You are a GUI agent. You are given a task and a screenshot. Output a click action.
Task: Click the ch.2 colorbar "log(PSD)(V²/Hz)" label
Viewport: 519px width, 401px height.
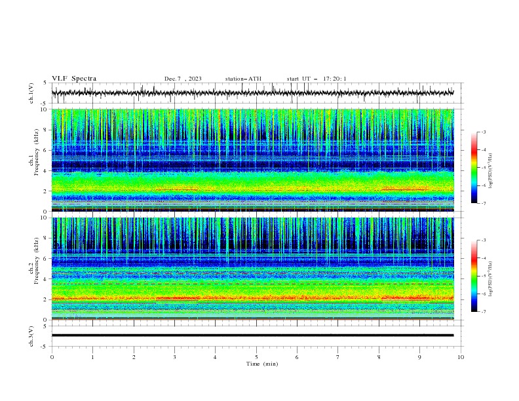pyautogui.click(x=491, y=278)
